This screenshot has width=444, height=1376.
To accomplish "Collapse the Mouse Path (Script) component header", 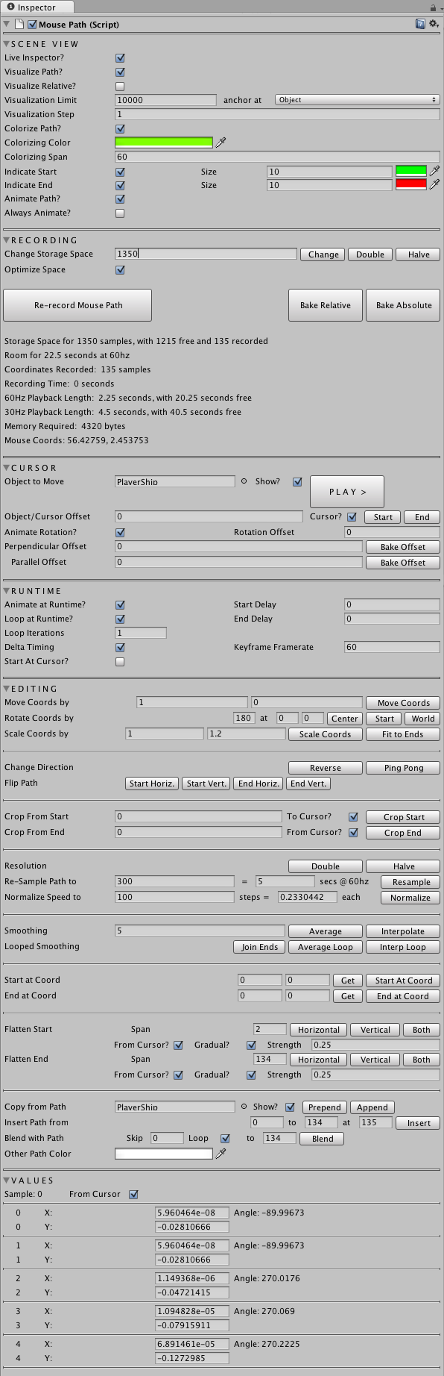I will (x=7, y=25).
